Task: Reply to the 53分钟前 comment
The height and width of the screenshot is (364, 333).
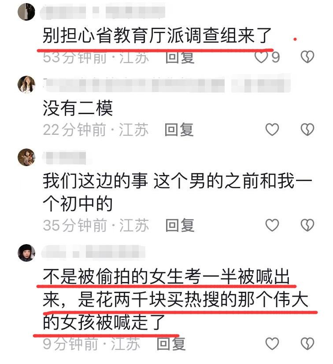Action: pos(180,58)
